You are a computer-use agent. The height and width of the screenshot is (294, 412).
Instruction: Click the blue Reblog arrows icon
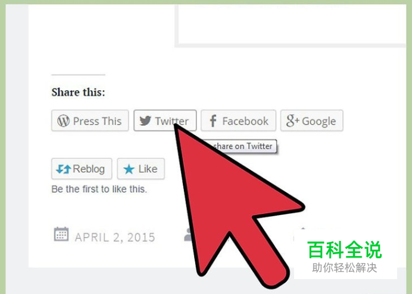64,169
